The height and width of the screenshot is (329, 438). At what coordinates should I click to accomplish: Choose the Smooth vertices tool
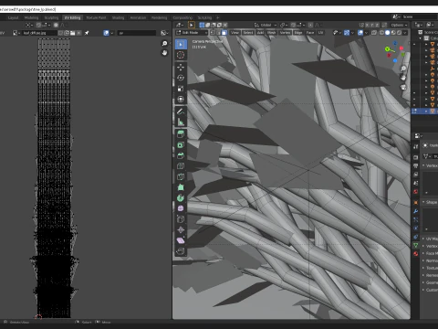pos(181,208)
